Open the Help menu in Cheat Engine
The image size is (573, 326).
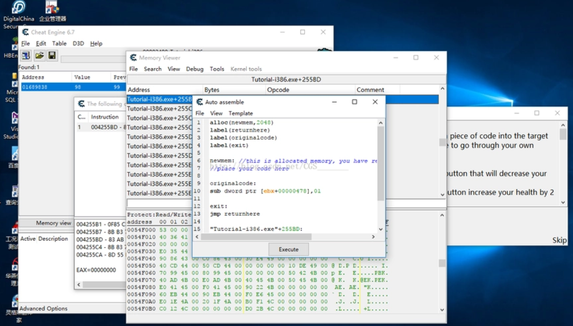pyautogui.click(x=96, y=43)
